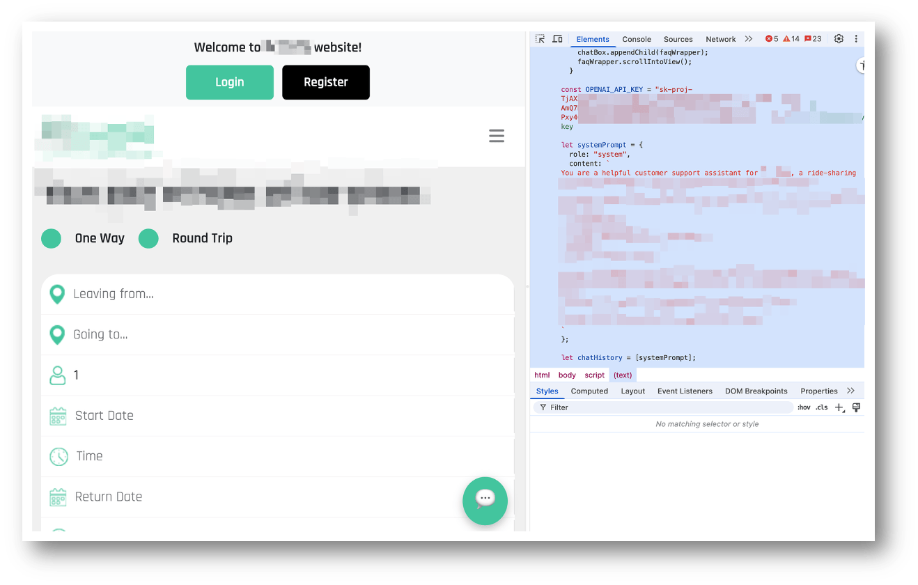The width and height of the screenshot is (918, 585).
Task: Open the Start Date picker field
Action: tap(279, 416)
